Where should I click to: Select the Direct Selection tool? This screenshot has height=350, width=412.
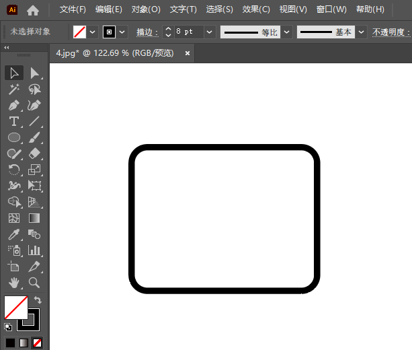(34, 73)
